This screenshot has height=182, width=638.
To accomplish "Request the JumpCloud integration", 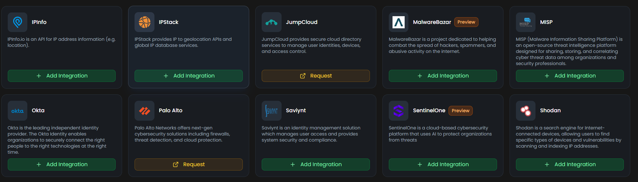I will (316, 76).
